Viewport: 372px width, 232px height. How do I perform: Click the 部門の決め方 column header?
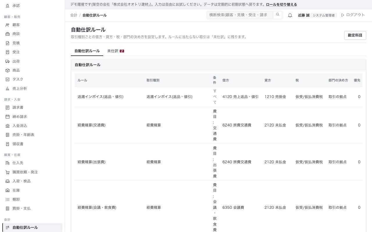click(338, 80)
